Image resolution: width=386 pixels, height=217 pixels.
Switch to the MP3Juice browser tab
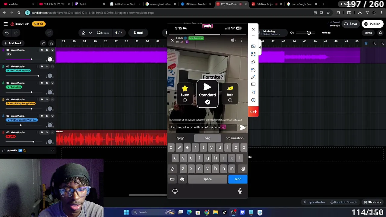point(196,4)
